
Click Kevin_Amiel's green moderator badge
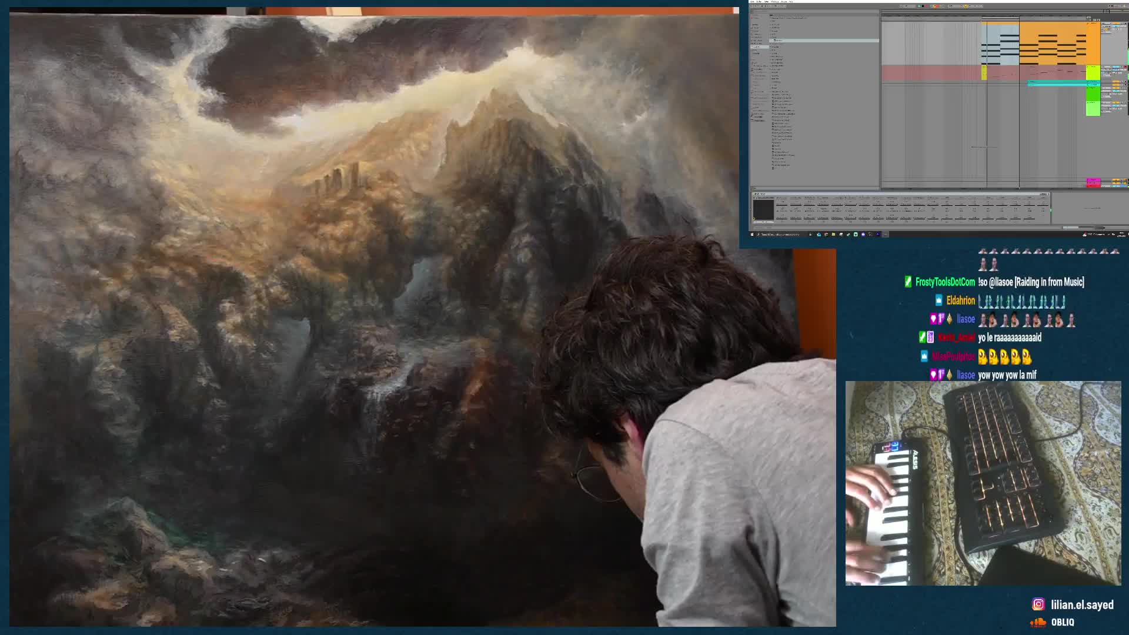pyautogui.click(x=922, y=337)
